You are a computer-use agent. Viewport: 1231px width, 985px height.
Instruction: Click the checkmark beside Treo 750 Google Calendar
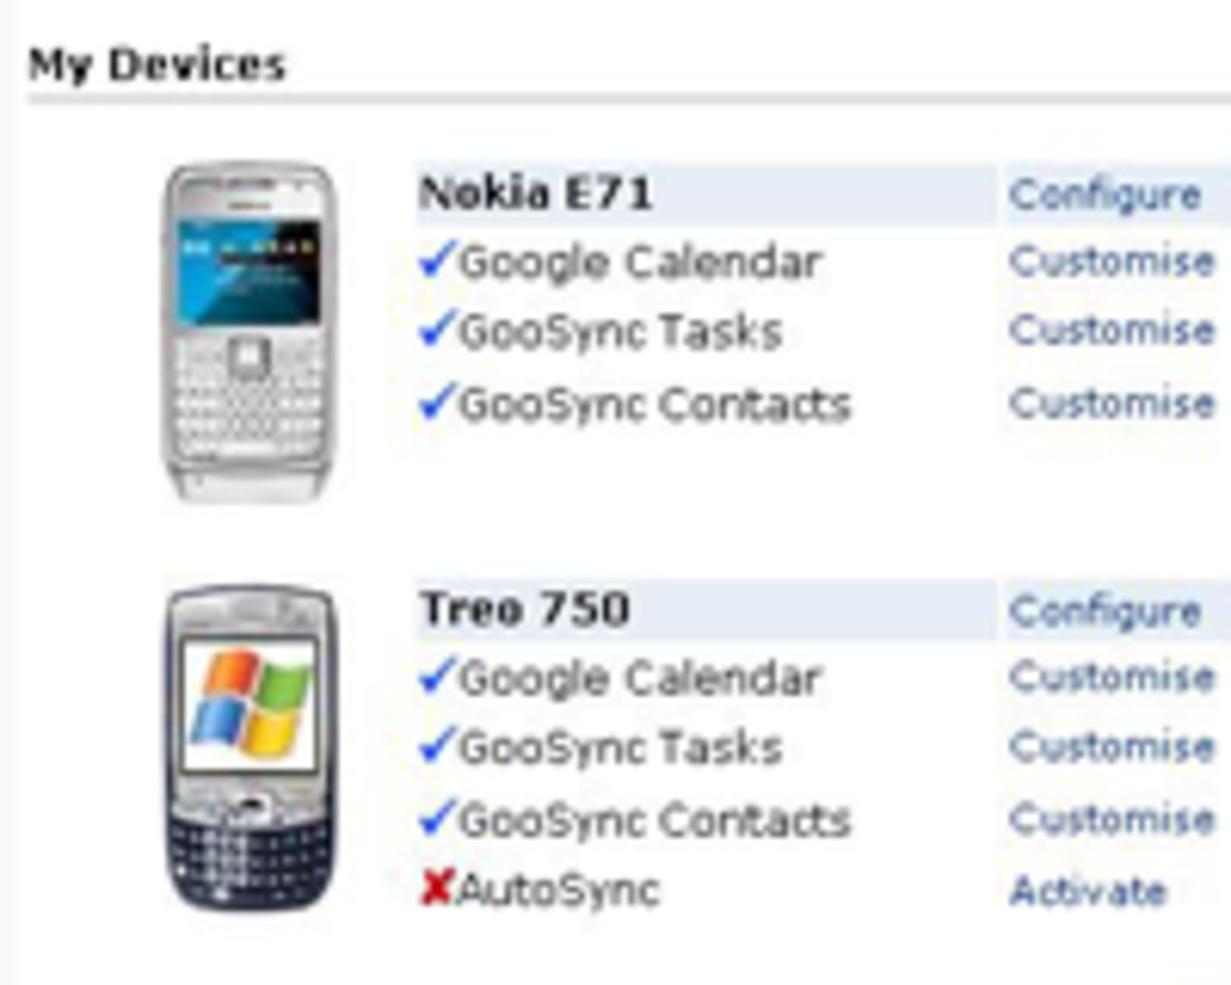437,676
